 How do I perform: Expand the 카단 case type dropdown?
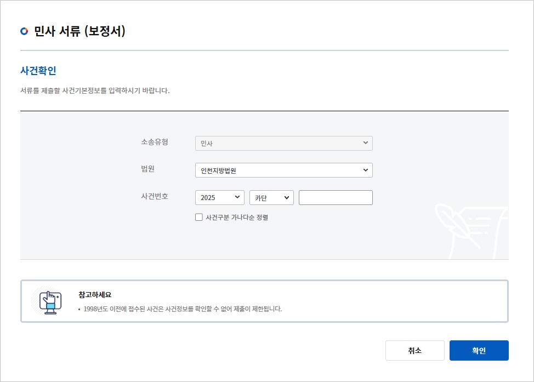click(x=271, y=197)
